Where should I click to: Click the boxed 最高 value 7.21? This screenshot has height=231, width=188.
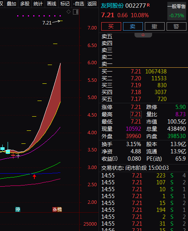click(136, 114)
